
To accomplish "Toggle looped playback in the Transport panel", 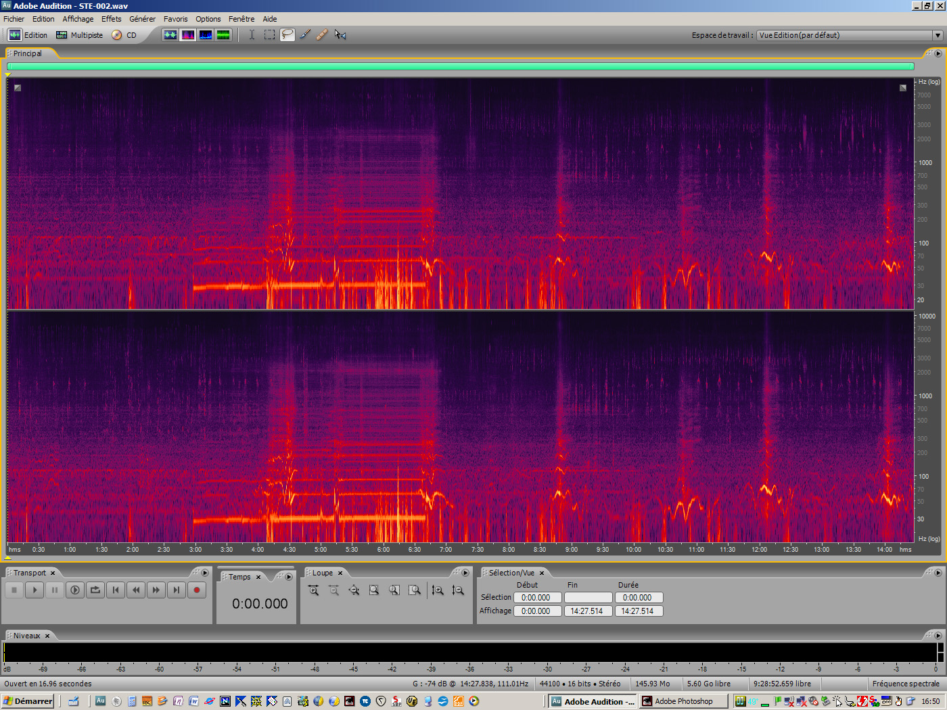I will pos(95,590).
